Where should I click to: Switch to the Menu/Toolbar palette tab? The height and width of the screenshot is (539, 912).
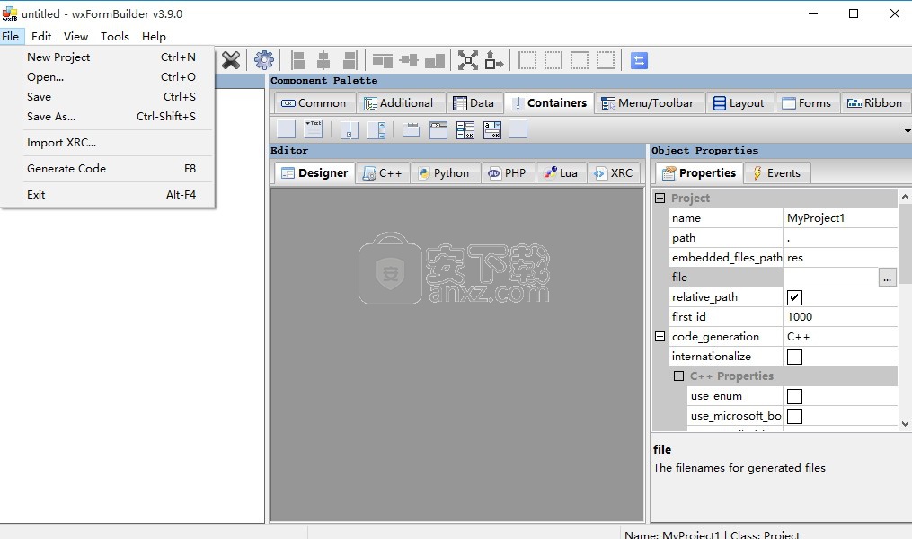click(649, 103)
